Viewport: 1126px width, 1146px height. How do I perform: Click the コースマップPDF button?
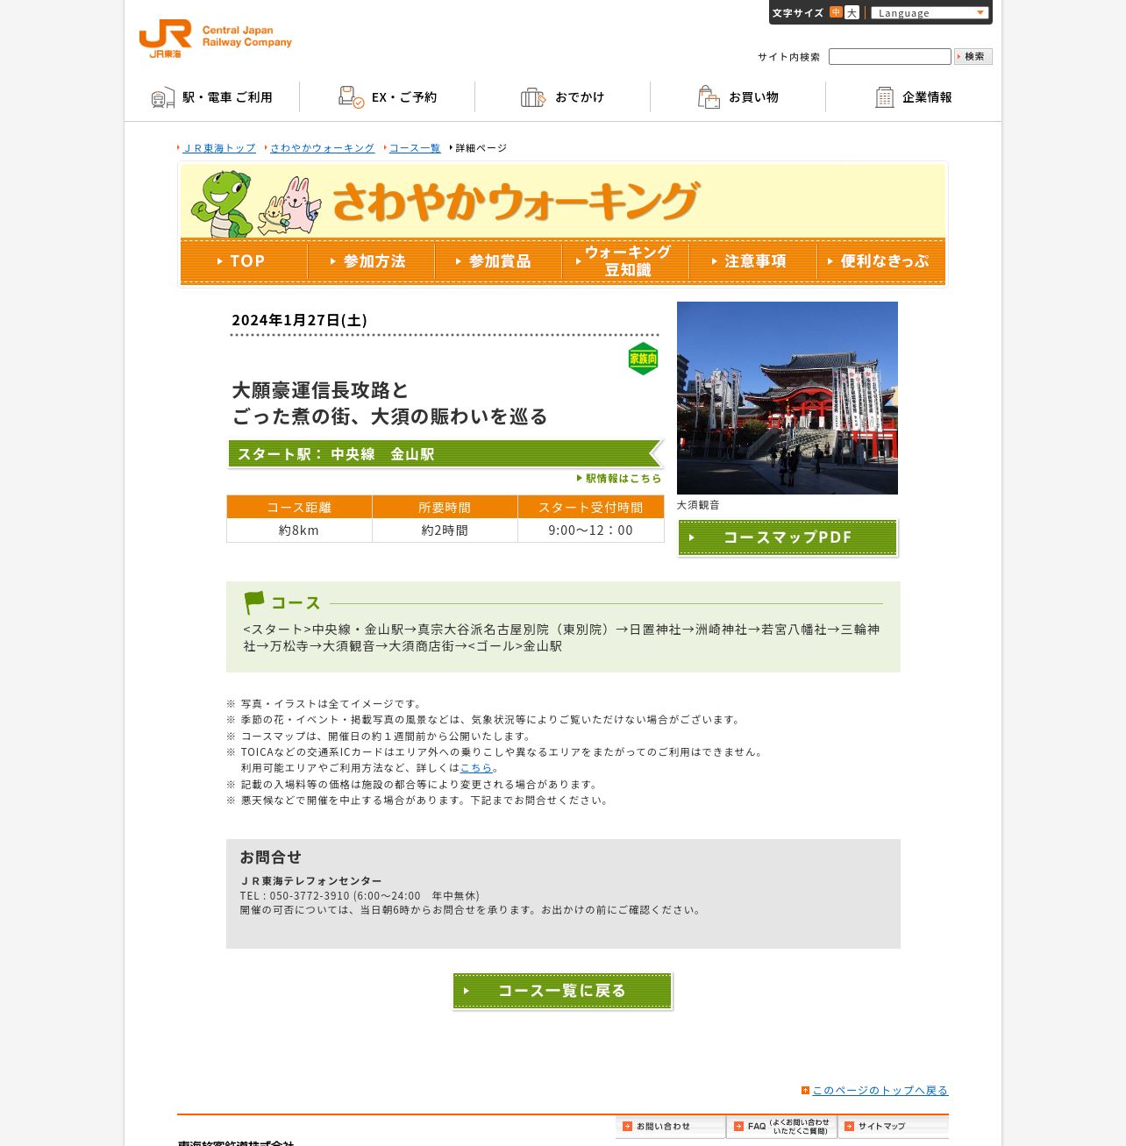pyautogui.click(x=787, y=537)
